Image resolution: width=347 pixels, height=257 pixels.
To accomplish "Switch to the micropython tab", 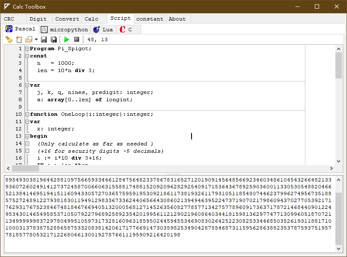I will coord(64,30).
